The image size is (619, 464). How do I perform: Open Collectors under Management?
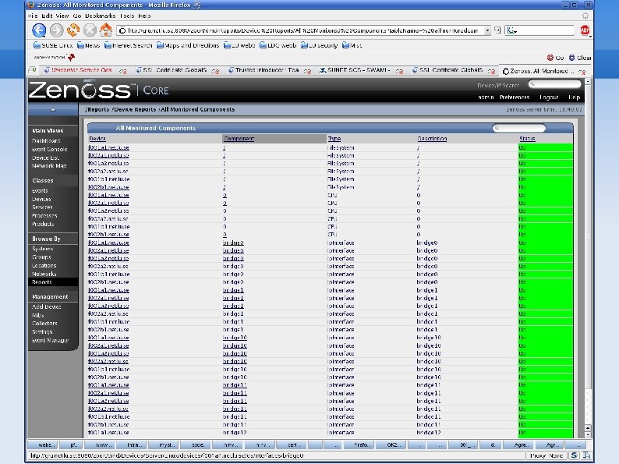coord(44,323)
